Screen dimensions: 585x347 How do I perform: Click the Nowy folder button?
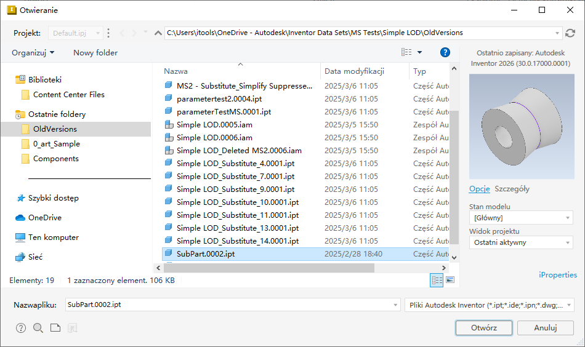pos(95,52)
